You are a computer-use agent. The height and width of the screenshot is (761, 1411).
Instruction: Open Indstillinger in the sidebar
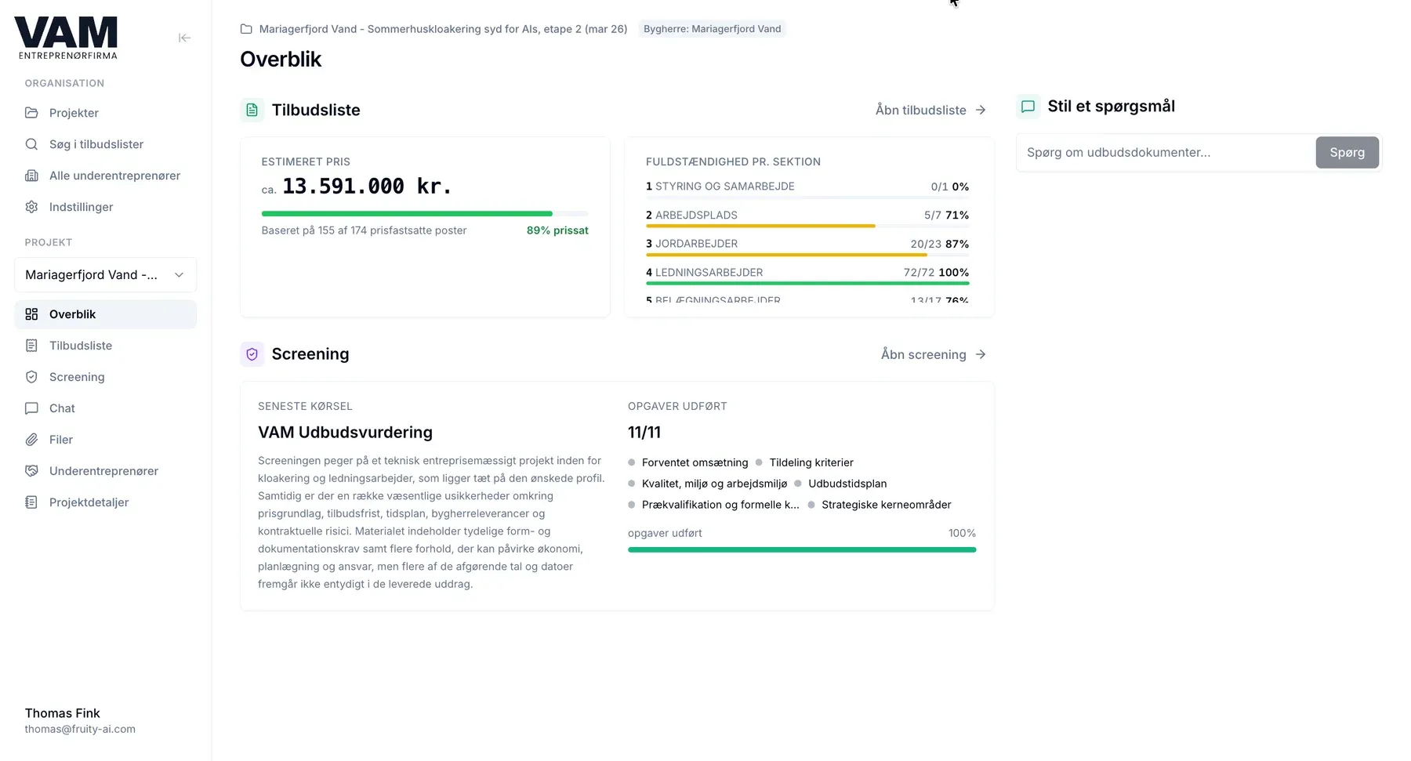click(x=105, y=207)
